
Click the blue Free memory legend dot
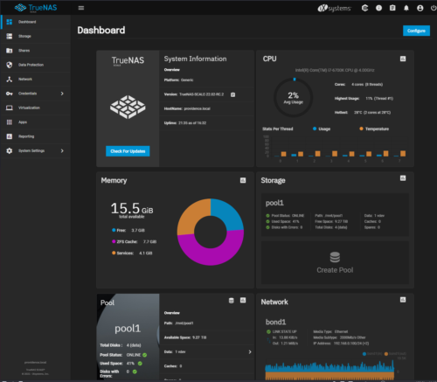click(x=114, y=230)
